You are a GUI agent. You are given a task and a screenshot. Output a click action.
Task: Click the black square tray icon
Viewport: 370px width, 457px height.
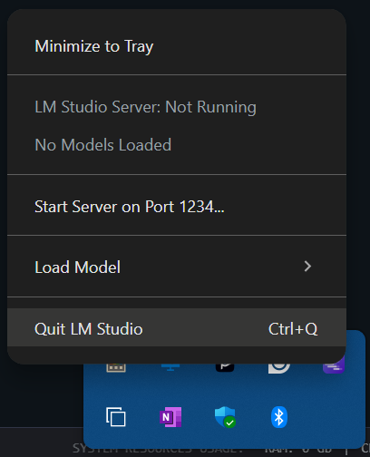(x=225, y=367)
